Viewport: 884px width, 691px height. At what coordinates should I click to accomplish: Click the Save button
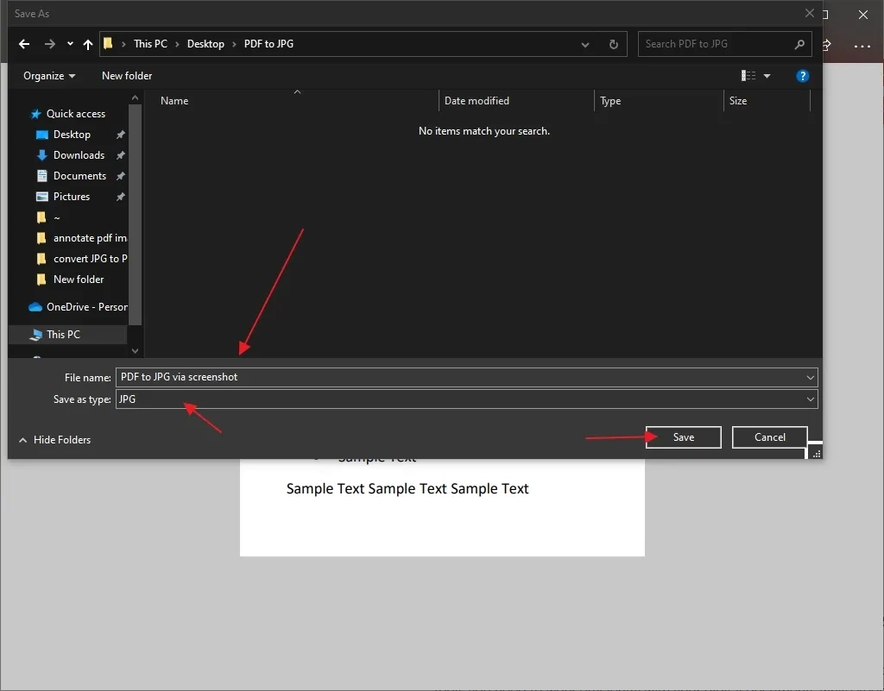pos(684,437)
